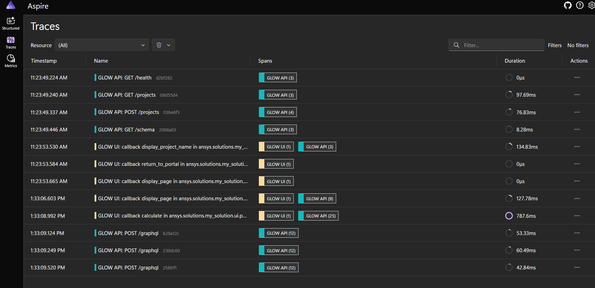Click duration value 8.28ms
Image resolution: width=595 pixels, height=288 pixels.
pos(525,129)
